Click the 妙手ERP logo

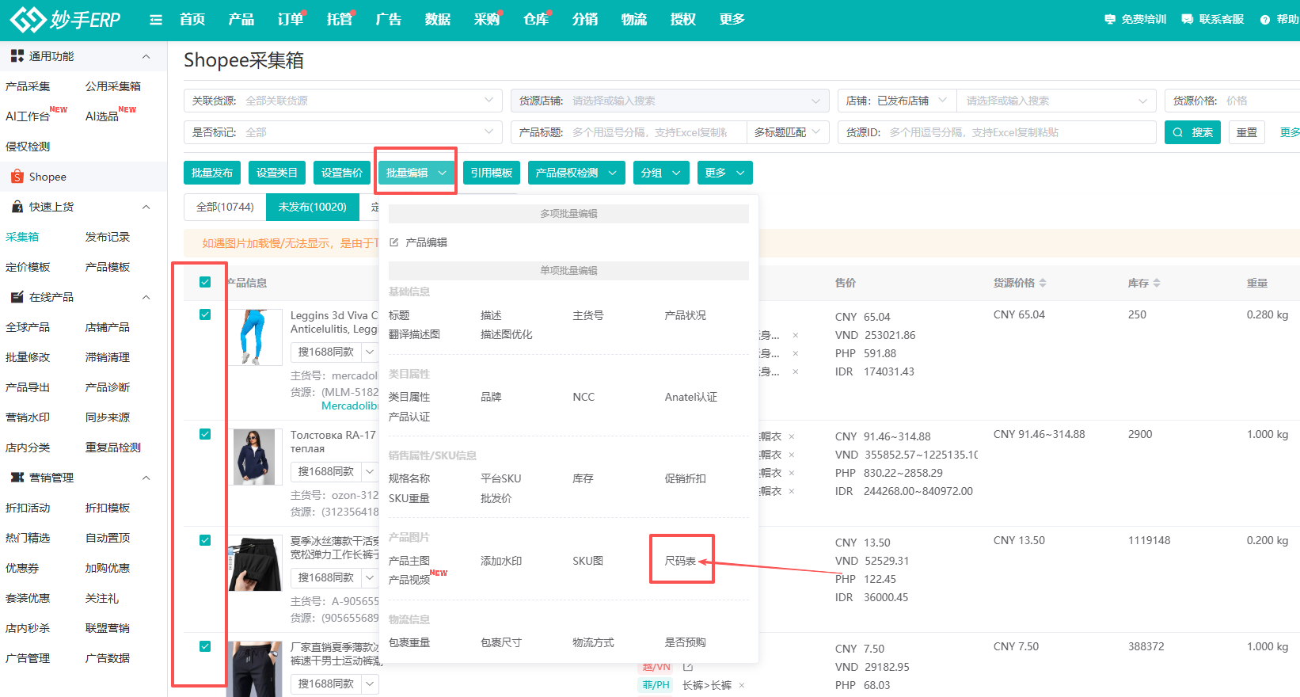pyautogui.click(x=65, y=19)
